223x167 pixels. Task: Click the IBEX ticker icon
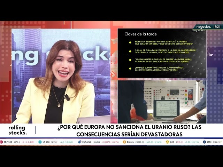[205, 142]
